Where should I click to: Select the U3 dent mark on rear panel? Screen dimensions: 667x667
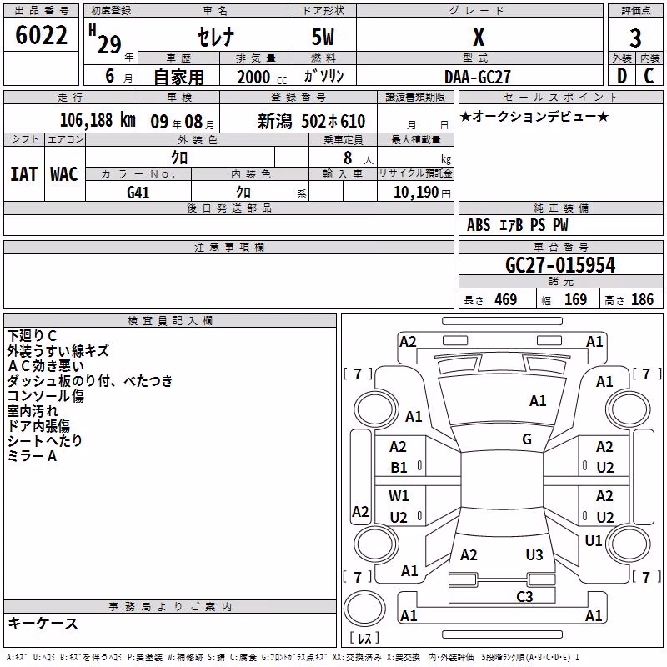pyautogui.click(x=534, y=554)
